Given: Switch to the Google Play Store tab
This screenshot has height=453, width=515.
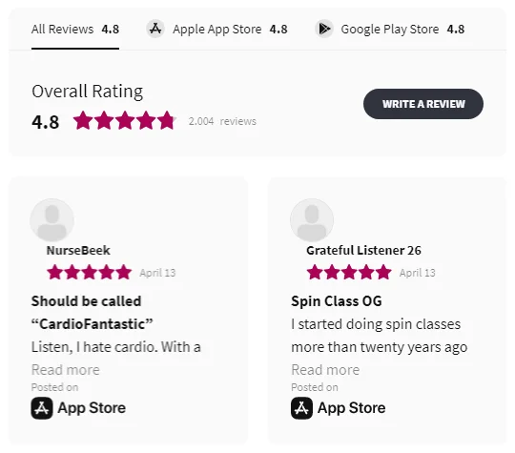Looking at the screenshot, I should (x=389, y=30).
